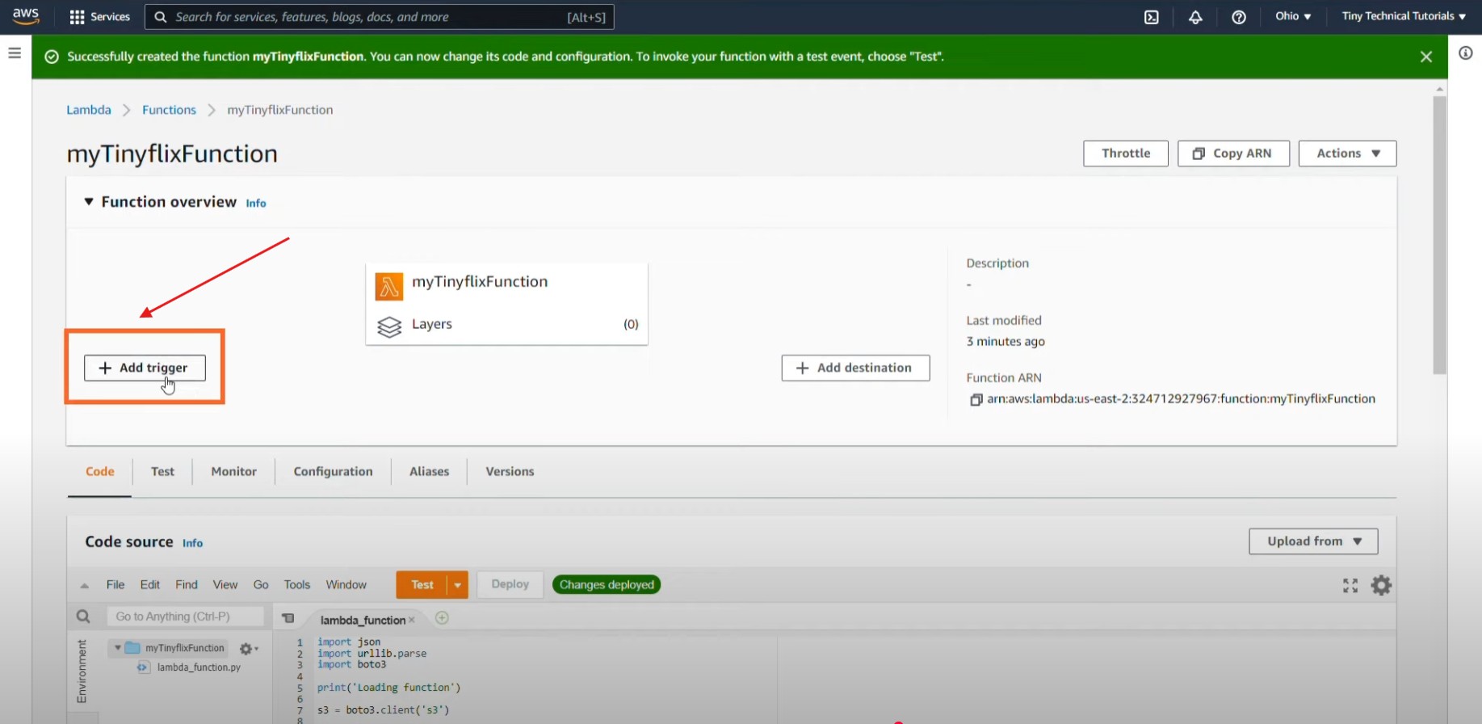Open code editor settings gear
The height and width of the screenshot is (724, 1482).
pyautogui.click(x=1381, y=585)
